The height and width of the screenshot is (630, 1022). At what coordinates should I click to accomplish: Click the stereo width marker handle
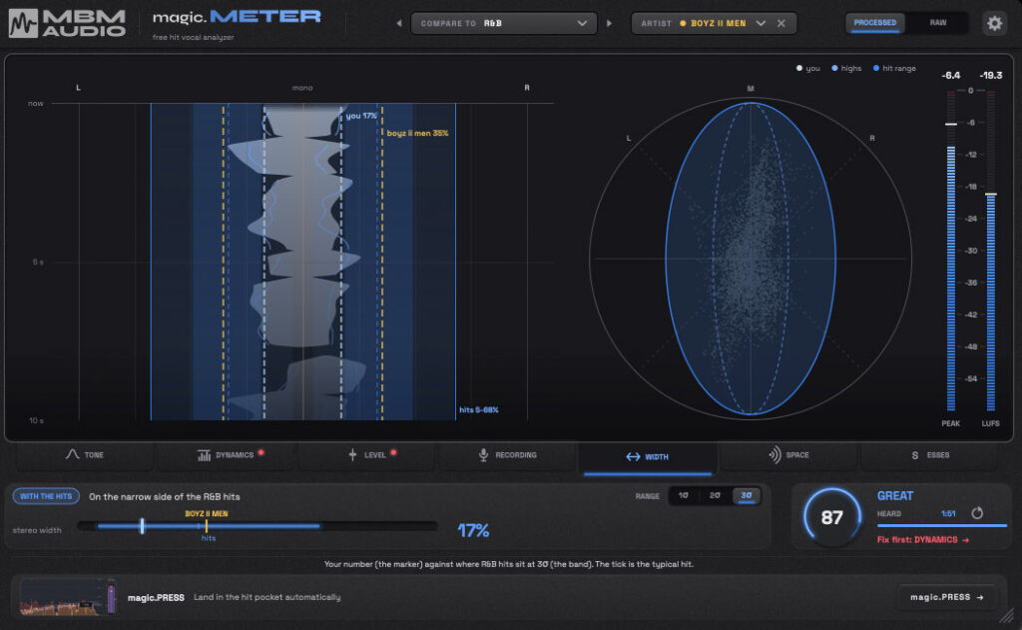click(x=142, y=525)
